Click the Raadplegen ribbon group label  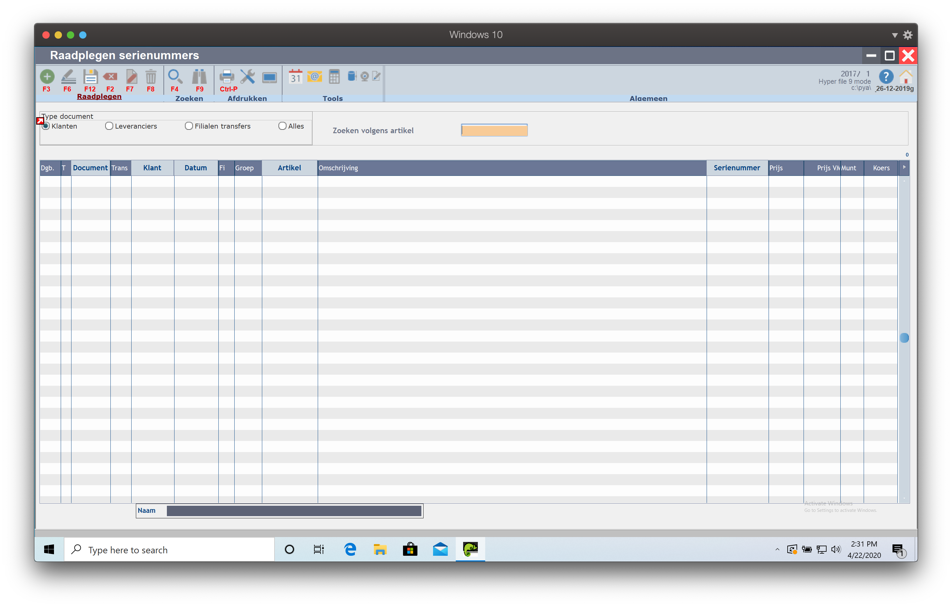coord(99,97)
